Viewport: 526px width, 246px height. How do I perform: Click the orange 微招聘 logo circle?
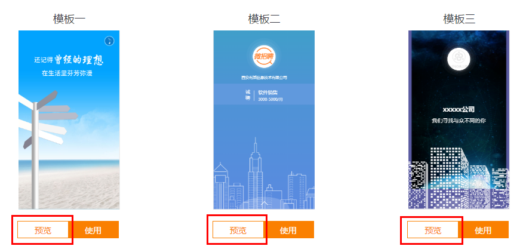[x=264, y=56]
